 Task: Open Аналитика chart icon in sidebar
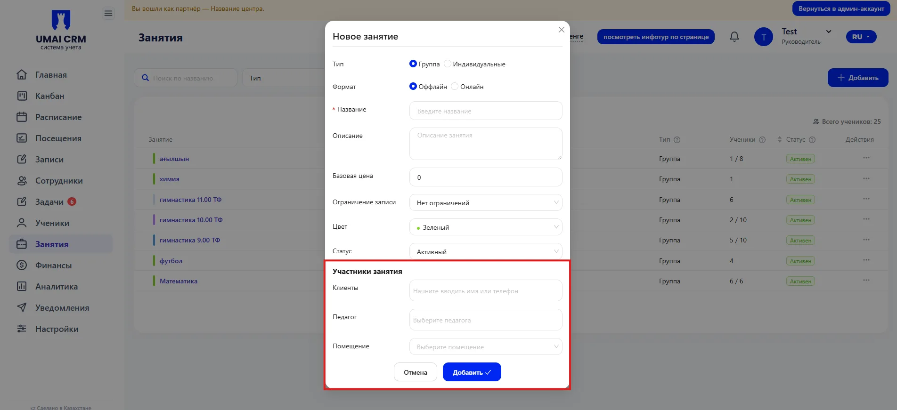22,287
